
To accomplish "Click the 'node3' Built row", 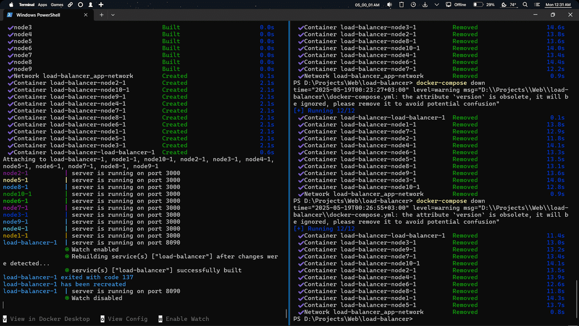I will [x=141, y=27].
